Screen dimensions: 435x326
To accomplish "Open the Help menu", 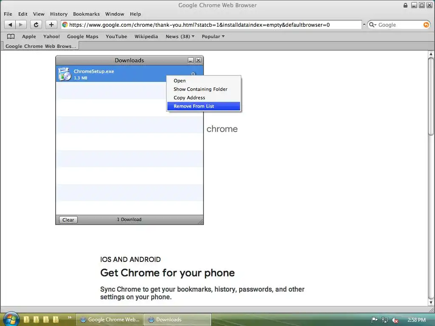I will (136, 14).
